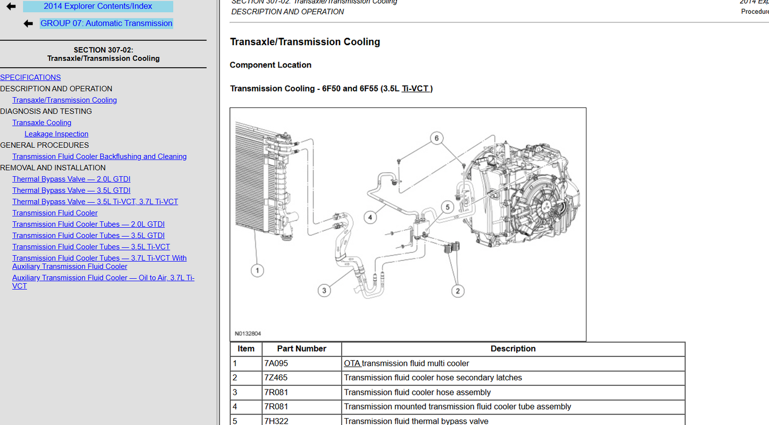Click the 'Transaxle/Transmission Cooling' page title
Image resolution: width=769 pixels, height=425 pixels.
(x=305, y=42)
